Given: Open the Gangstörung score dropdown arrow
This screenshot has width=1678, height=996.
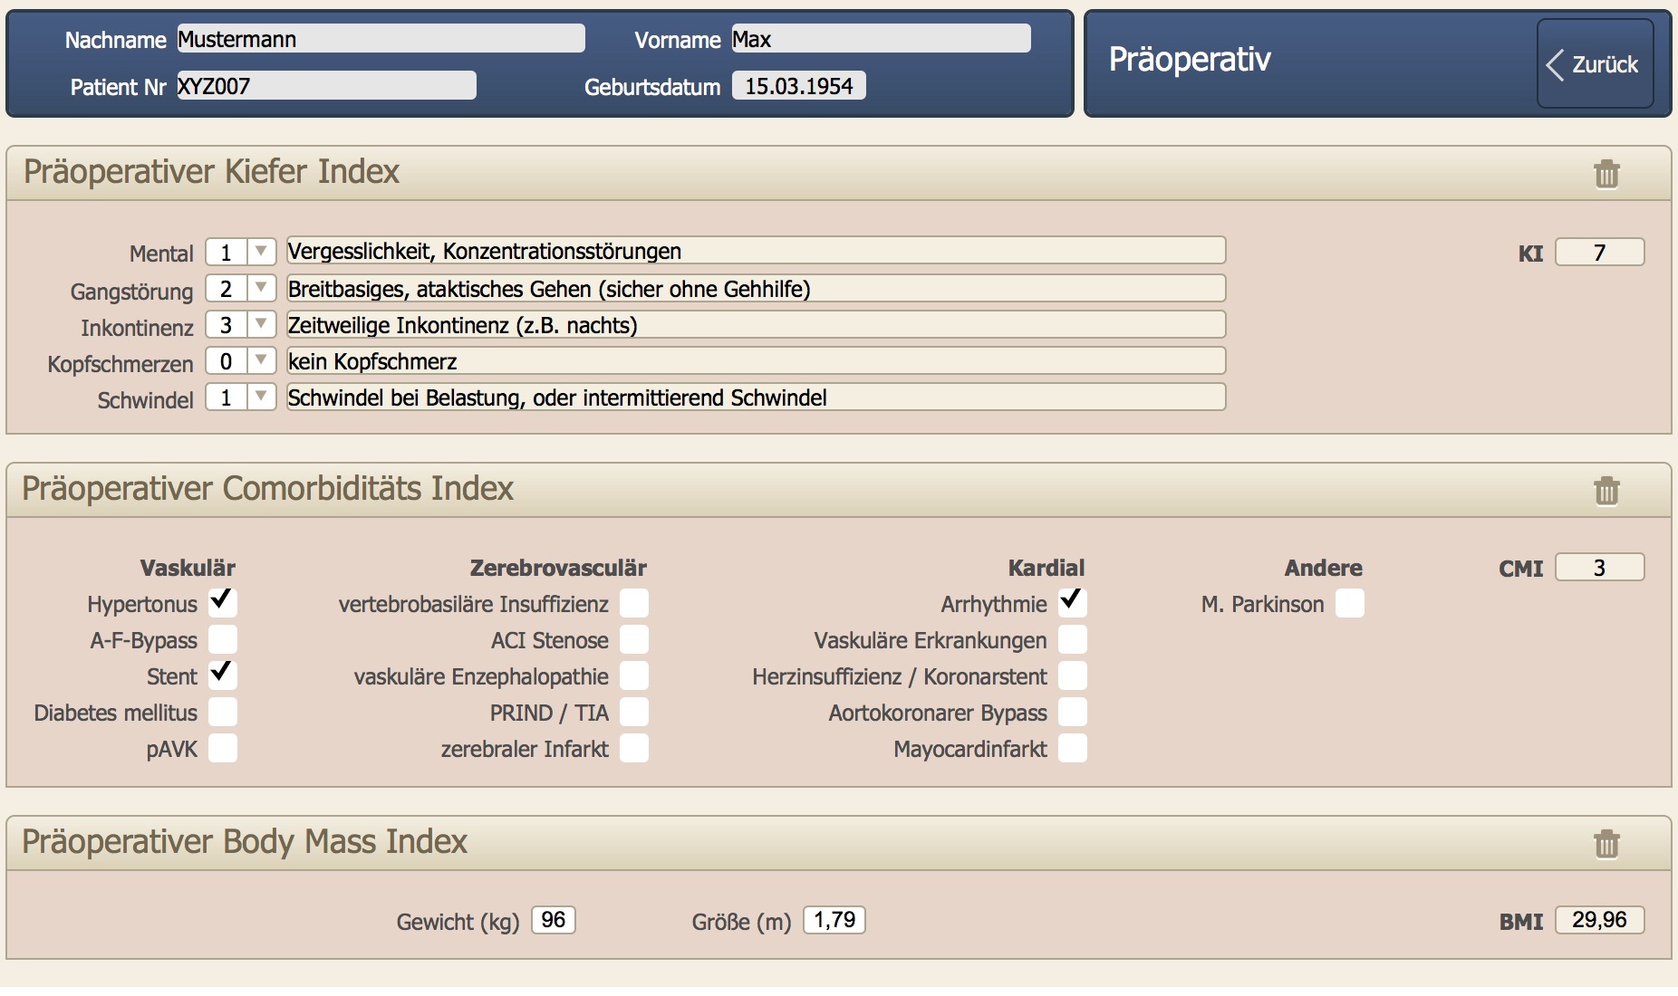Looking at the screenshot, I should (x=261, y=288).
